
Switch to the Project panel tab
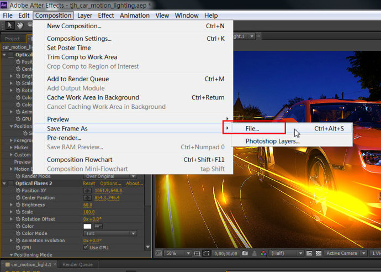point(12,39)
